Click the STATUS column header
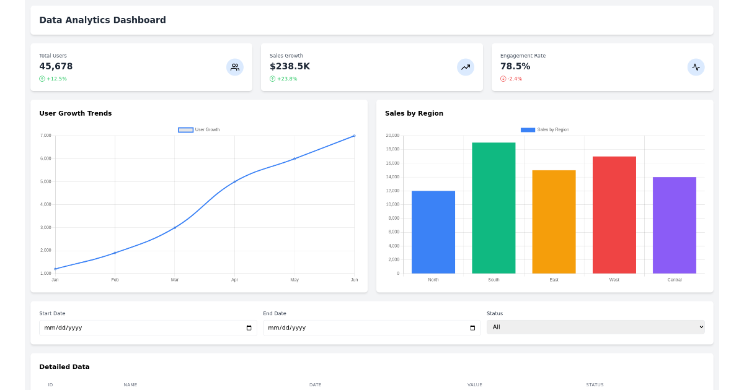 595,384
